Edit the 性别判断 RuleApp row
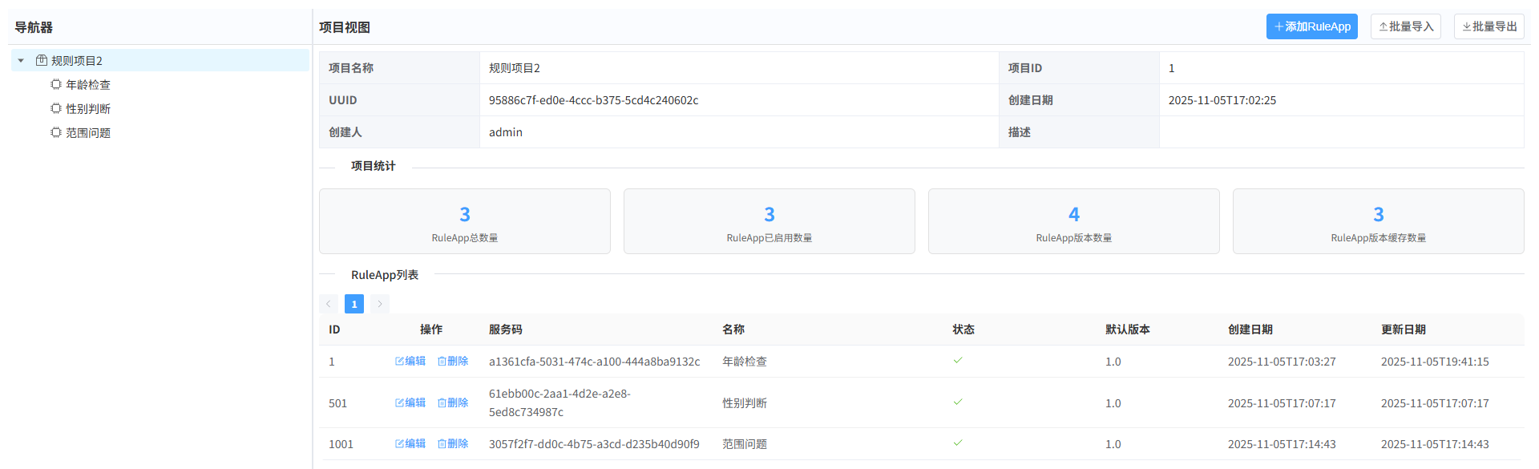 pyautogui.click(x=410, y=403)
